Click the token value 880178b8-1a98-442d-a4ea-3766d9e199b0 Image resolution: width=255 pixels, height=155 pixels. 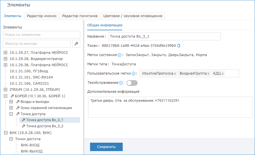point(139,46)
